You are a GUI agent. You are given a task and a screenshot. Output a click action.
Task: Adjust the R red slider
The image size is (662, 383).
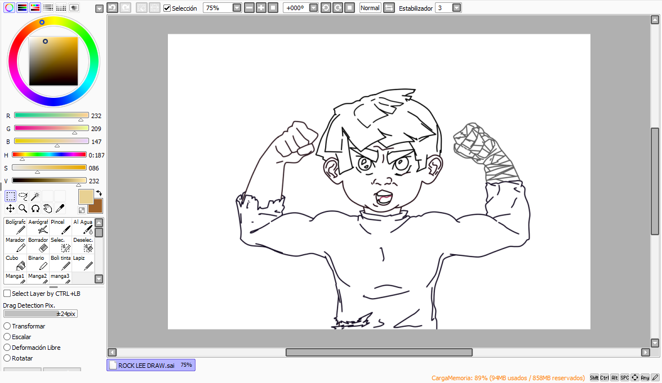pyautogui.click(x=51, y=115)
